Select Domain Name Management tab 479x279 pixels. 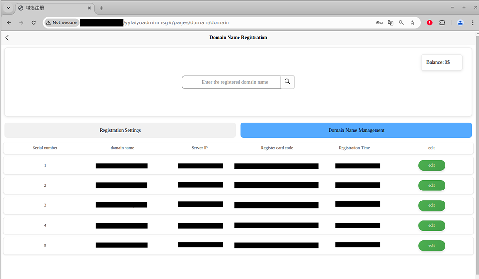coord(356,130)
